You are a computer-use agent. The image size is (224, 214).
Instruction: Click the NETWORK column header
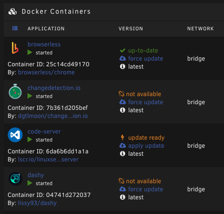tap(200, 28)
